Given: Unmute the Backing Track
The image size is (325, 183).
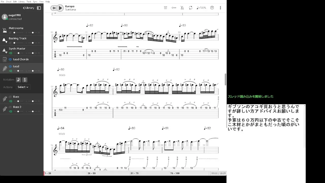Looking at the screenshot, I should [10, 43].
